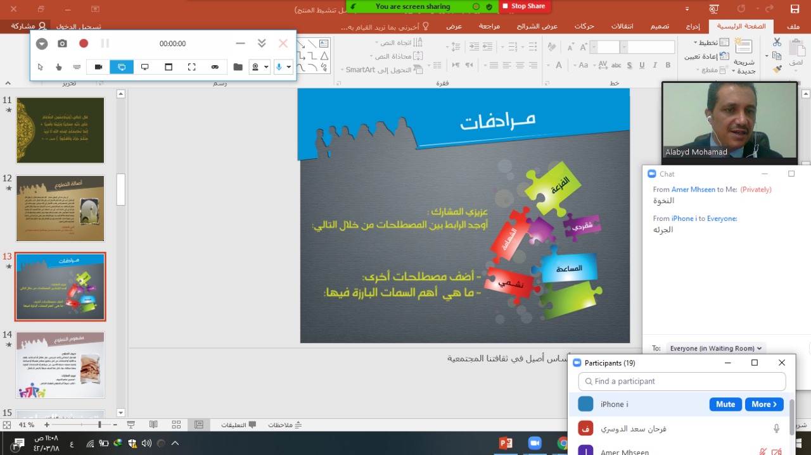The height and width of the screenshot is (455, 811).
Task: Toggle underline text formatting
Action: coord(642,65)
